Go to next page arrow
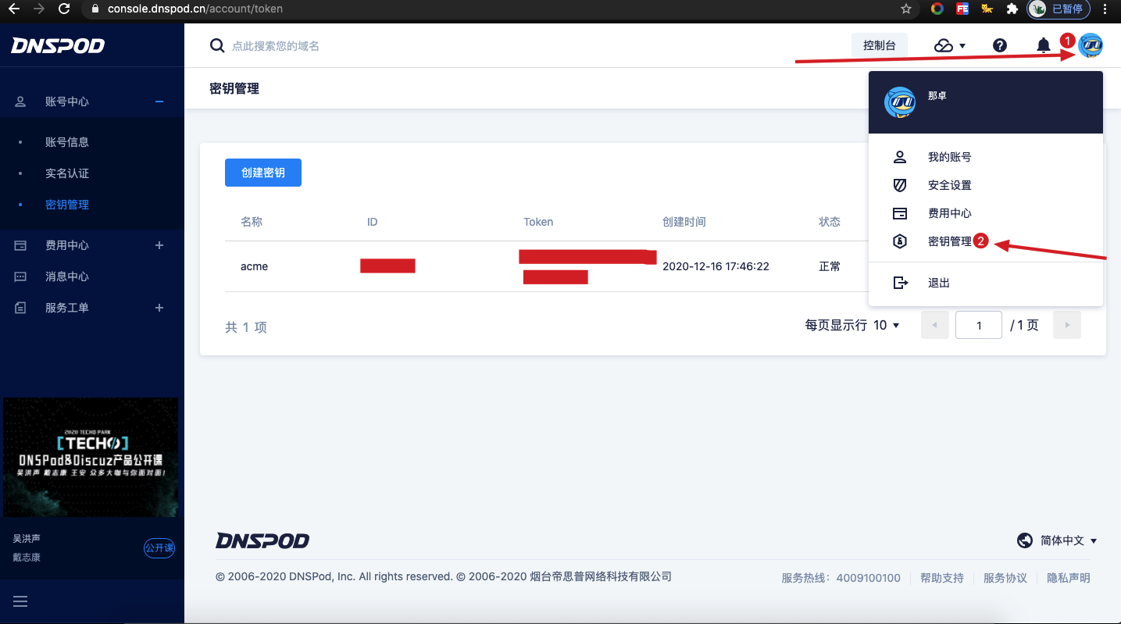This screenshot has width=1121, height=624. pyautogui.click(x=1067, y=325)
